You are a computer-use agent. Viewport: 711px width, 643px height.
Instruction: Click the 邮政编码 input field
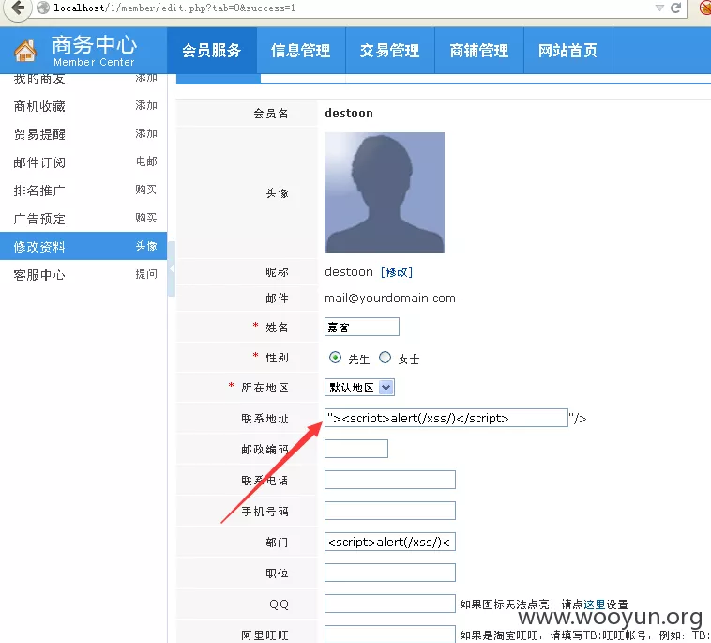pyautogui.click(x=356, y=449)
